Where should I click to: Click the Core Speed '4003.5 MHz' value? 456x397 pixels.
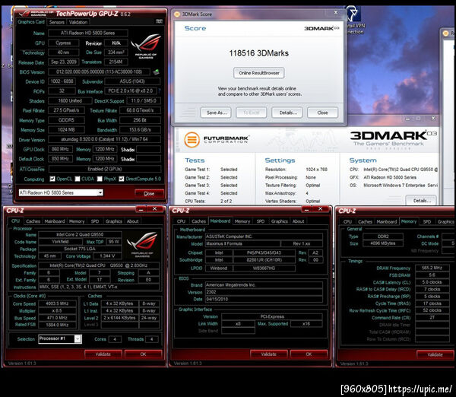(x=57, y=303)
